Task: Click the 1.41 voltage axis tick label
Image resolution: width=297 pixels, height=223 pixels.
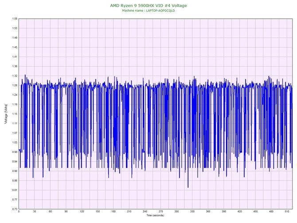Action: pyautogui.click(x=15, y=57)
